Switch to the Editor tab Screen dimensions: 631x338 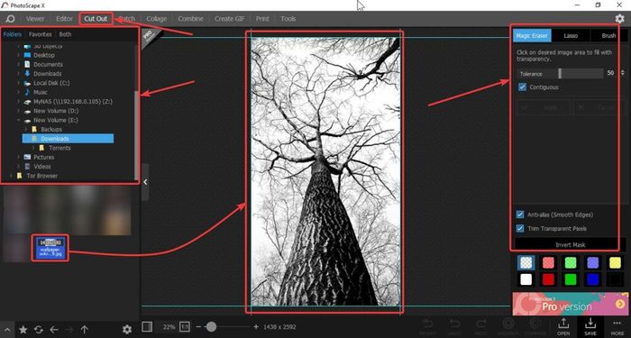tap(64, 19)
